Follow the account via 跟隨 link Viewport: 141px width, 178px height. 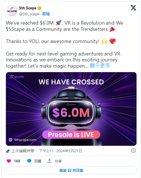pyautogui.click(x=46, y=14)
